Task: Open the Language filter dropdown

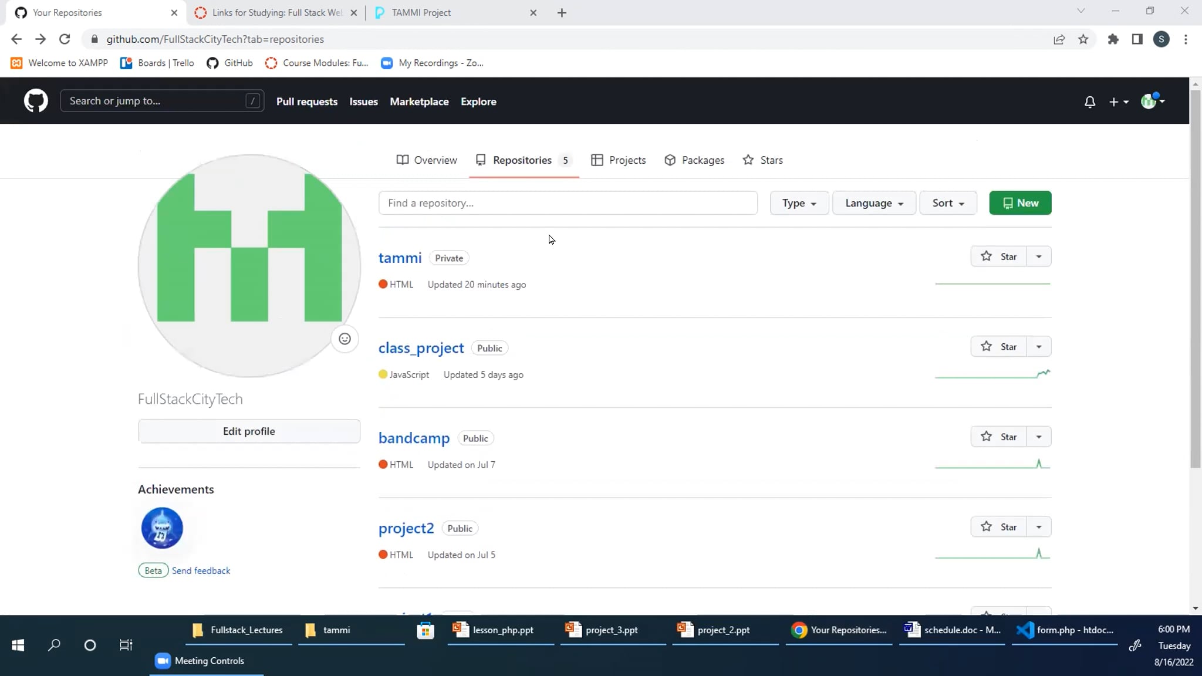Action: tap(874, 203)
